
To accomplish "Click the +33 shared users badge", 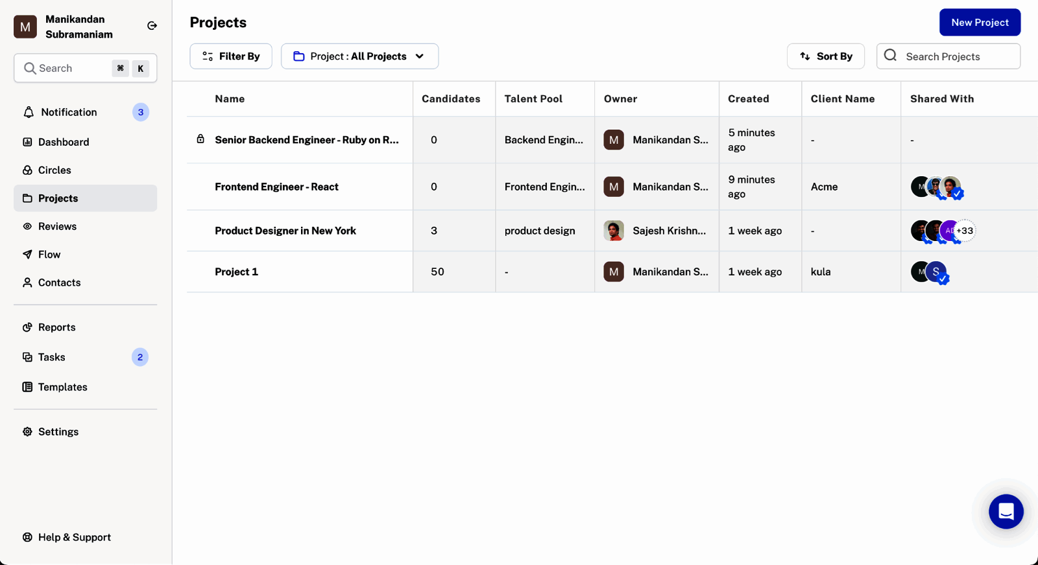I will pyautogui.click(x=965, y=231).
